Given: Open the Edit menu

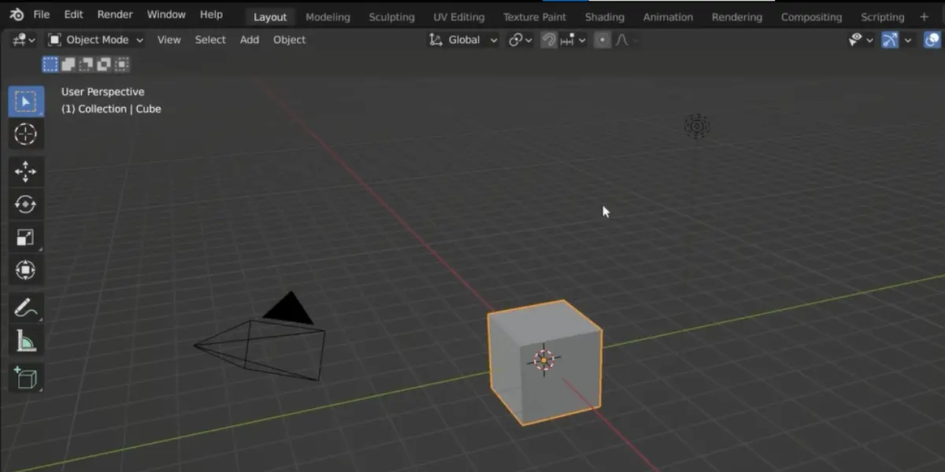Looking at the screenshot, I should pyautogui.click(x=73, y=14).
